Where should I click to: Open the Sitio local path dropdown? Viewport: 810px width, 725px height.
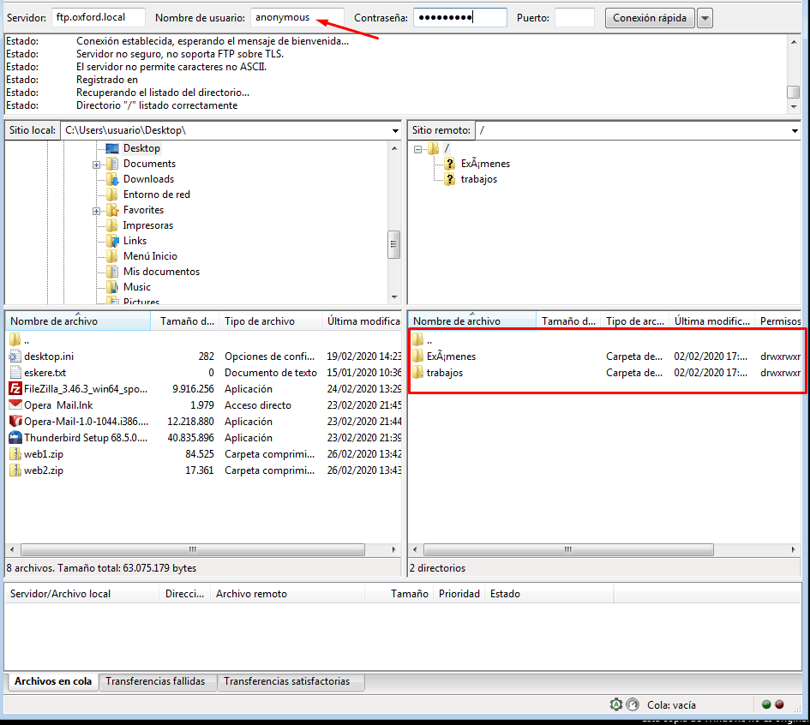coord(395,131)
